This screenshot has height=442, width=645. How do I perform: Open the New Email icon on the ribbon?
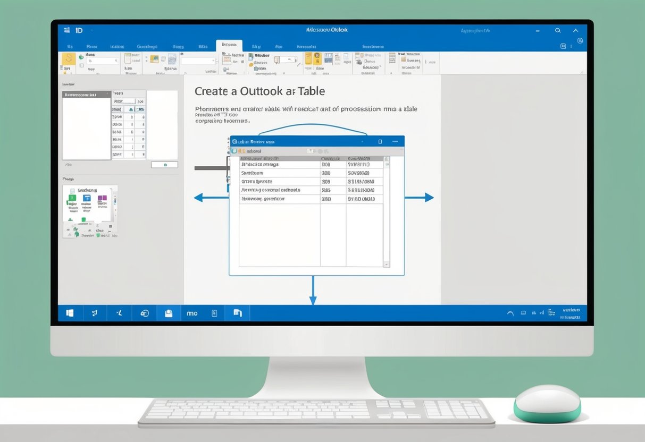click(68, 58)
